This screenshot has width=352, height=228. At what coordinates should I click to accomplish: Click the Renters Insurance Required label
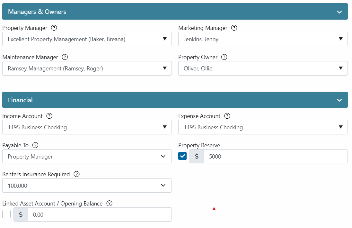point(36,175)
